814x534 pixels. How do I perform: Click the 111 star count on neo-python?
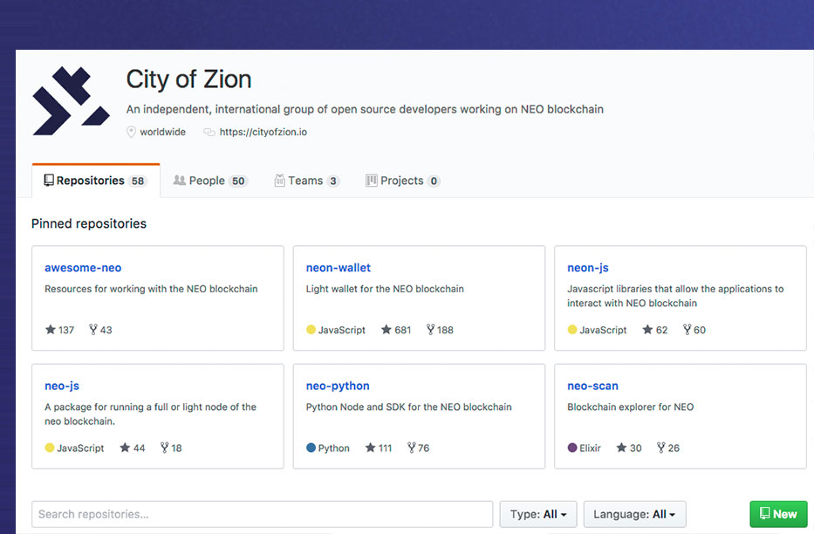click(386, 448)
